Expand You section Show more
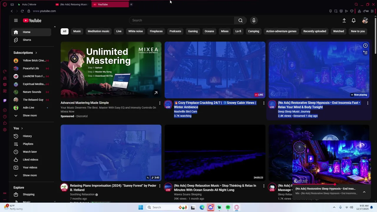 tap(32, 175)
